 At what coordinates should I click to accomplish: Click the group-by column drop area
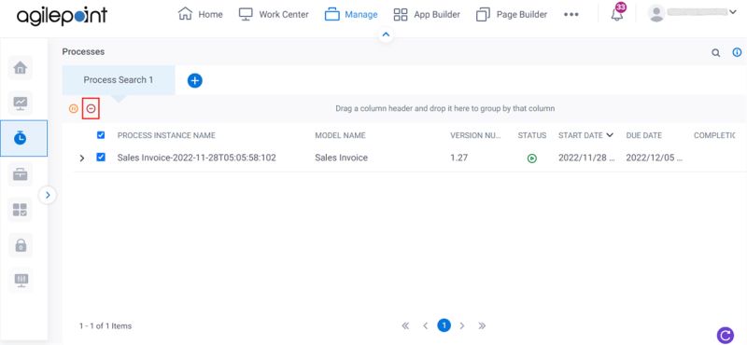pyautogui.click(x=445, y=108)
